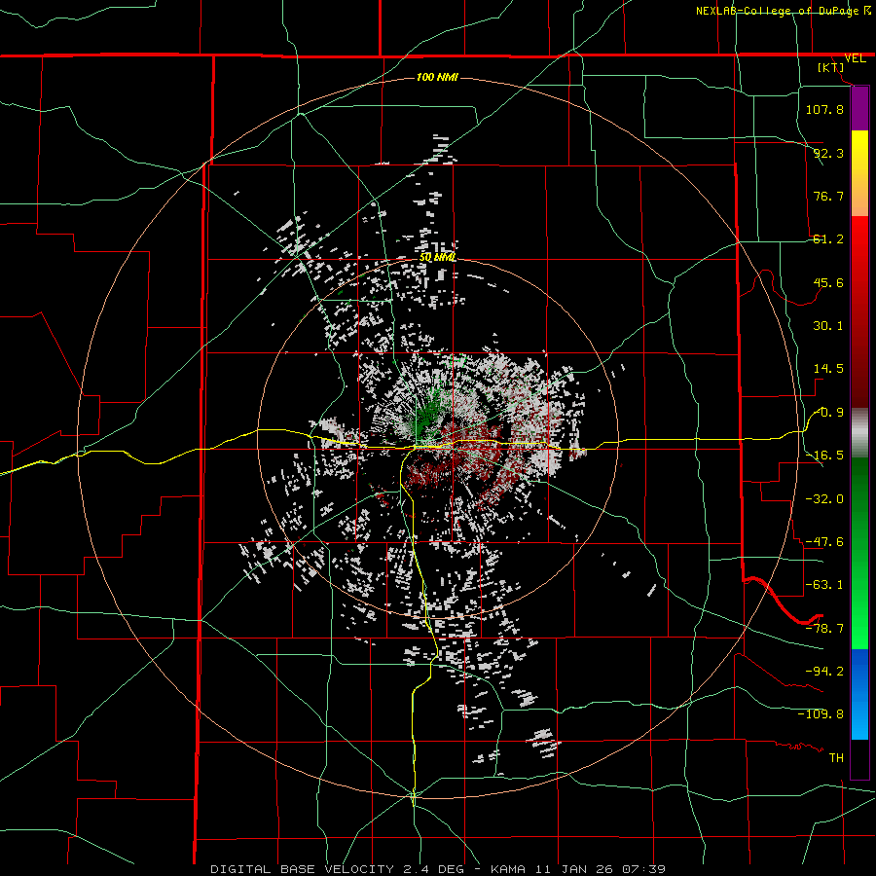Click the -32.0 legend value

824,499
